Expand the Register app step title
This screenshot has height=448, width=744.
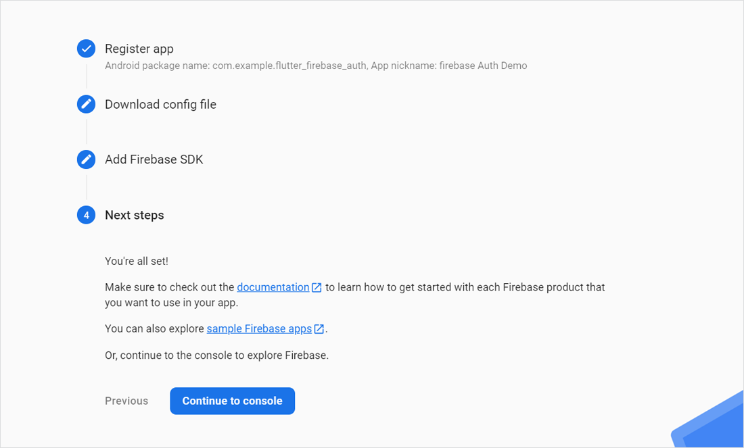139,49
